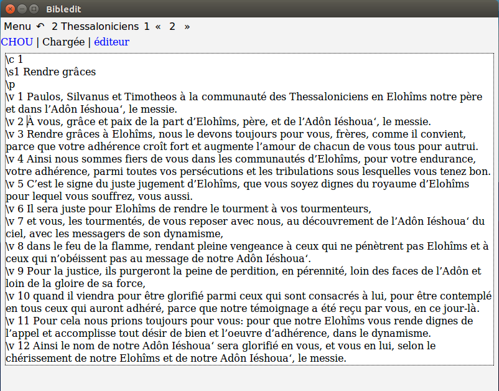Close the Bibledit window

pos(10,9)
